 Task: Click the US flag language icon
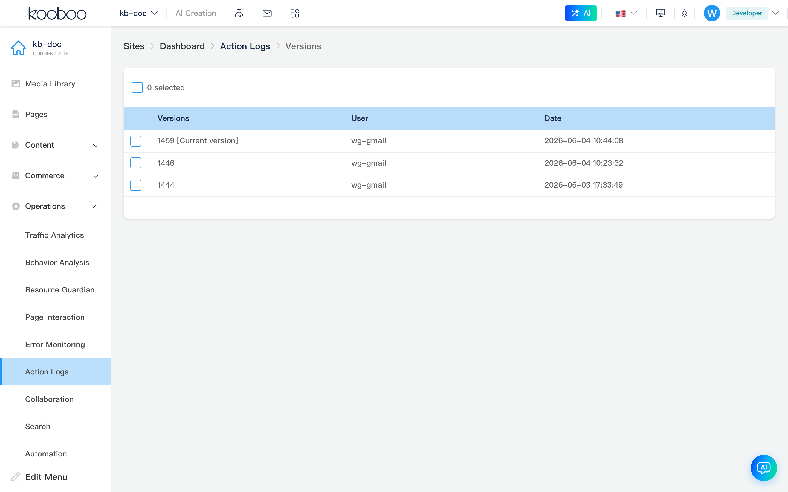620,14
